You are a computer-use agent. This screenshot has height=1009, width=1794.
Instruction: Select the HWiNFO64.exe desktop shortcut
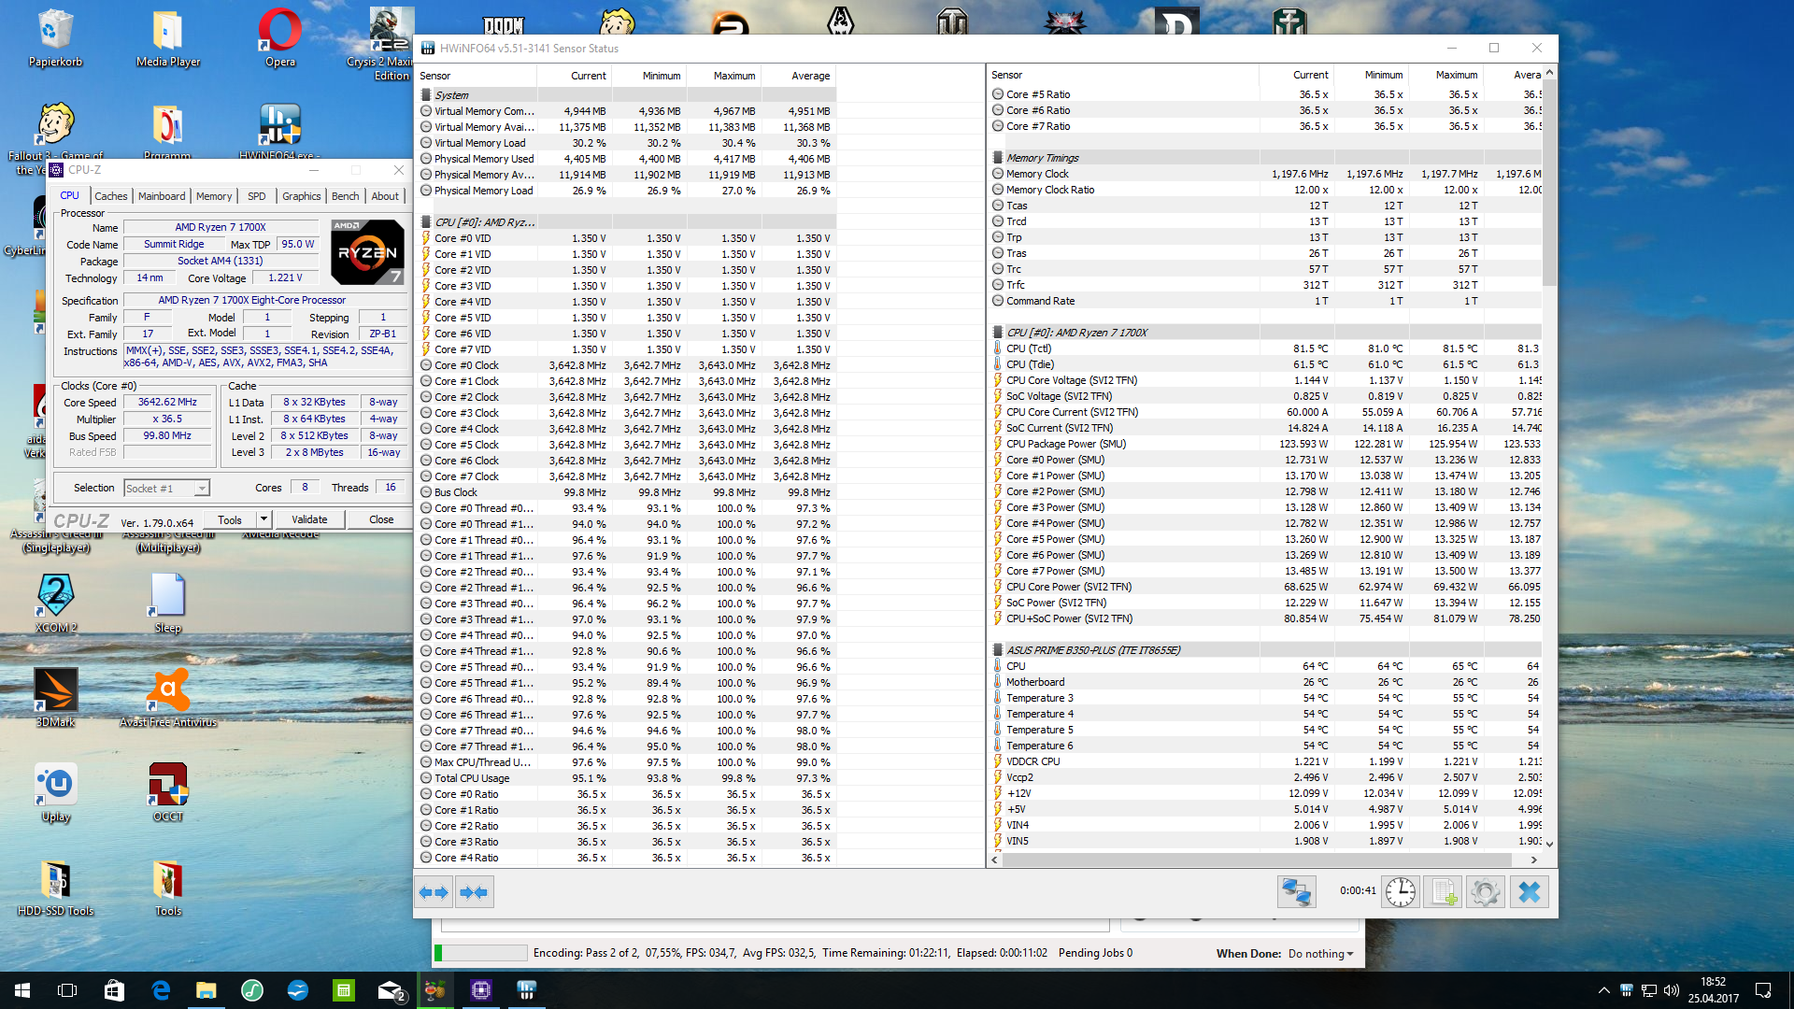click(x=280, y=131)
